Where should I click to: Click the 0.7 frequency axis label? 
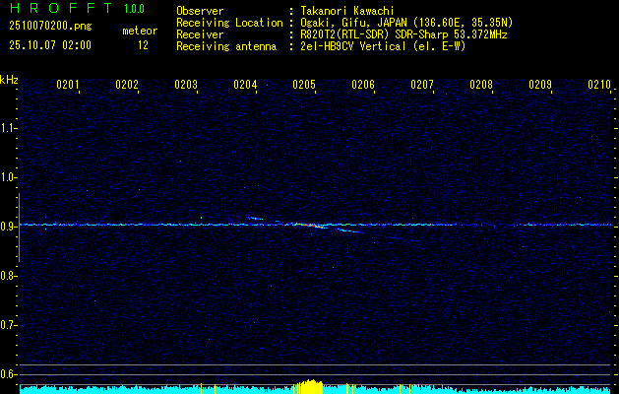pos(8,325)
